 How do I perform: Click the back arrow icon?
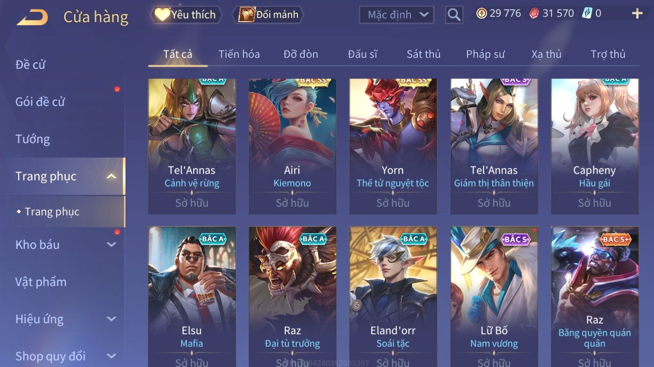[x=32, y=17]
